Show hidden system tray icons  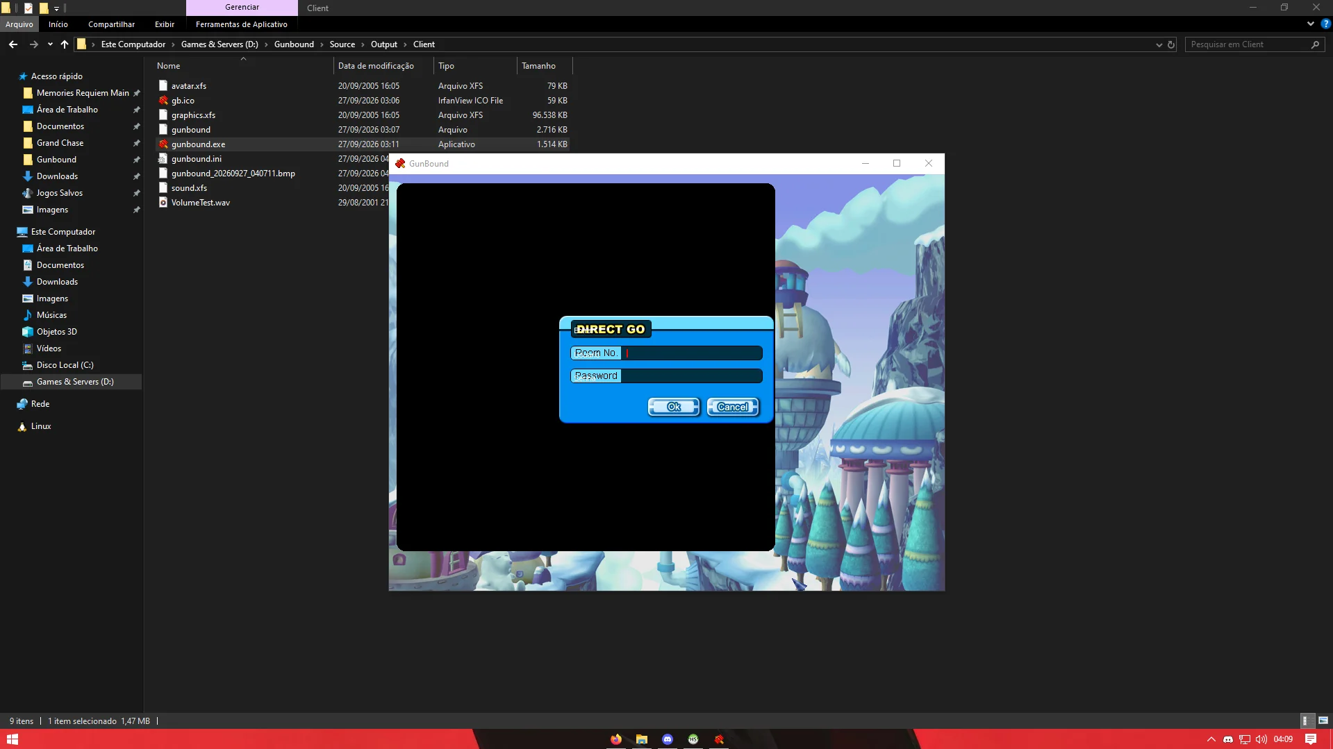point(1211,739)
